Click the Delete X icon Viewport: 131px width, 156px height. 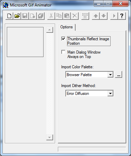75,16
